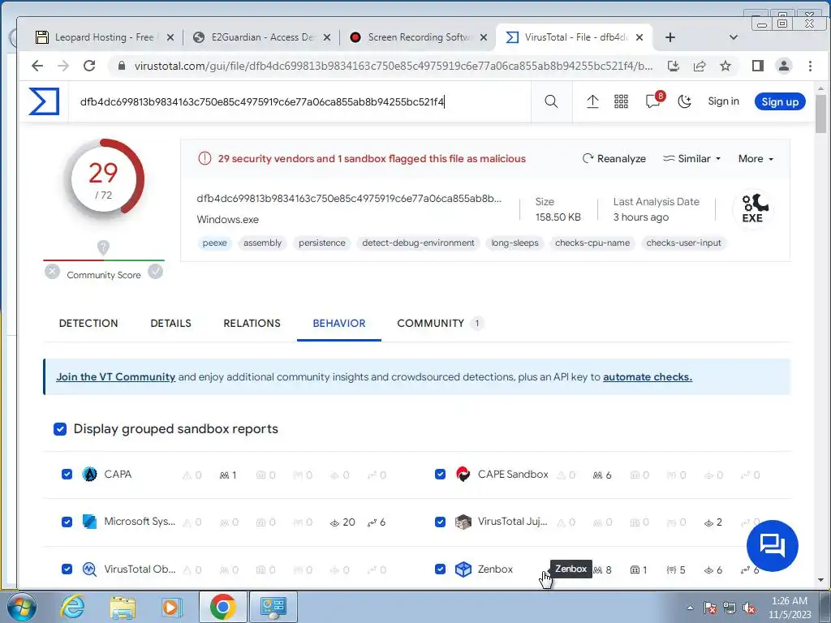
Task: Click the upload file icon
Action: pos(592,101)
